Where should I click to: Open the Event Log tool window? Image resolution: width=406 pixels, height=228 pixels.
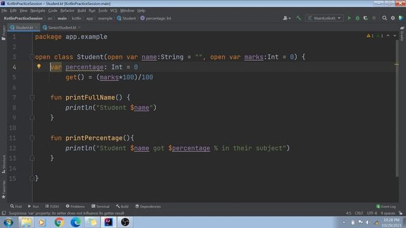[x=386, y=206]
